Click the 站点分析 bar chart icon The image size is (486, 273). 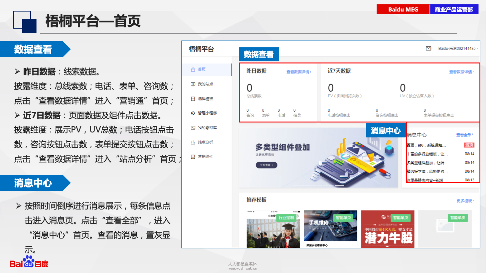tap(193, 142)
